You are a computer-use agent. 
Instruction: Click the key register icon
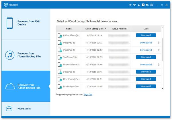[x=139, y=5]
